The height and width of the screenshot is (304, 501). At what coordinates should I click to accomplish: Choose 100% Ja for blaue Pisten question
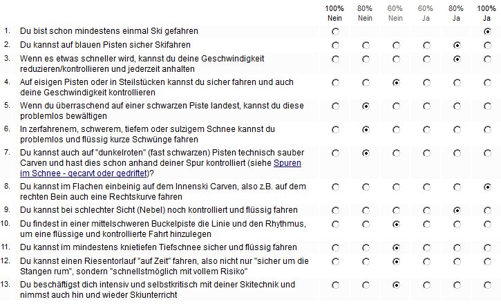tap(487, 45)
